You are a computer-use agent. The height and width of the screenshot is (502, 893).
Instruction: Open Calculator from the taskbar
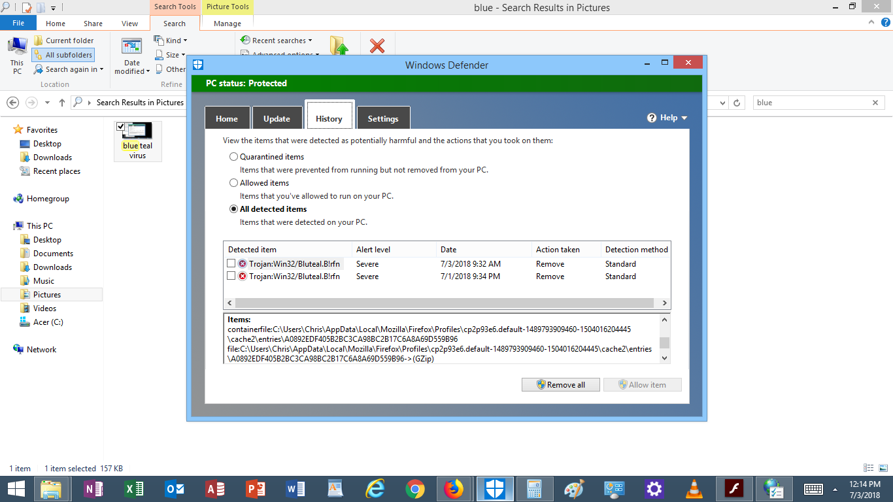[x=534, y=489]
